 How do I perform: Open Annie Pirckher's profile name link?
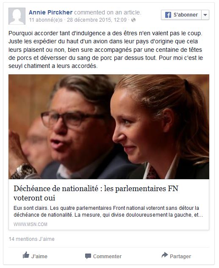point(50,12)
